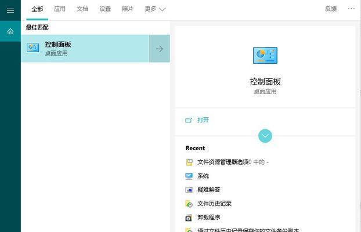
Task: Click the 系统 monitor icon
Action: (189, 176)
